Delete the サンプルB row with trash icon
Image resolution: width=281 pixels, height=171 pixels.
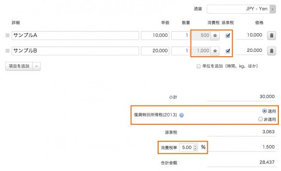click(x=271, y=51)
